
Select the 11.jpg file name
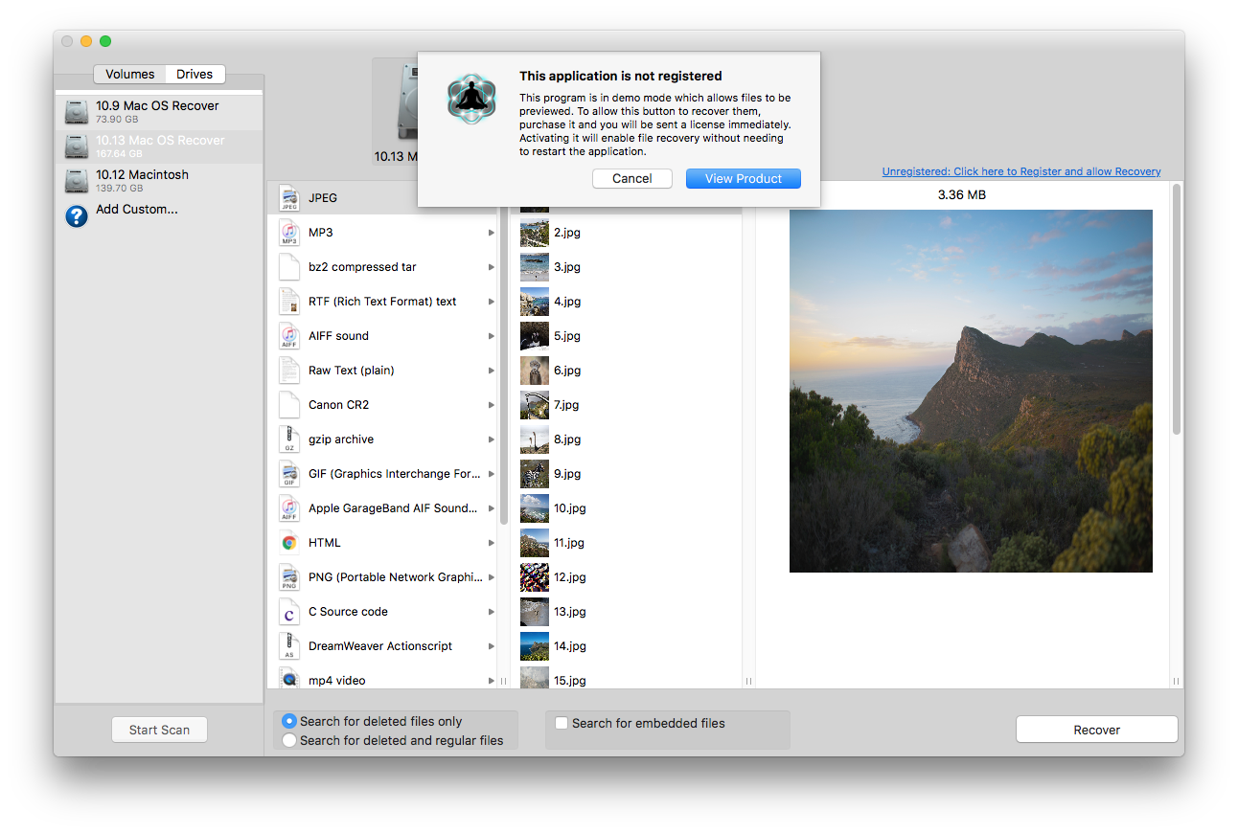(x=569, y=543)
